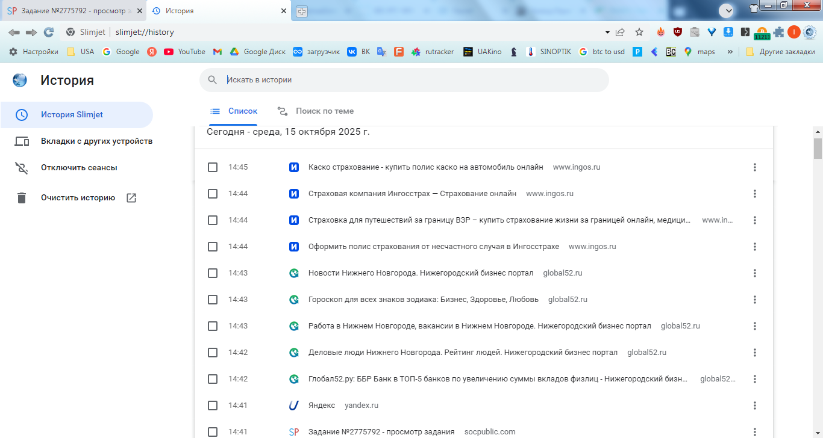Open a new tab with the plus button

click(302, 11)
